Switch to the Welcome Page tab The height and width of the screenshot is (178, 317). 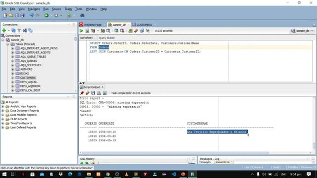click(93, 25)
